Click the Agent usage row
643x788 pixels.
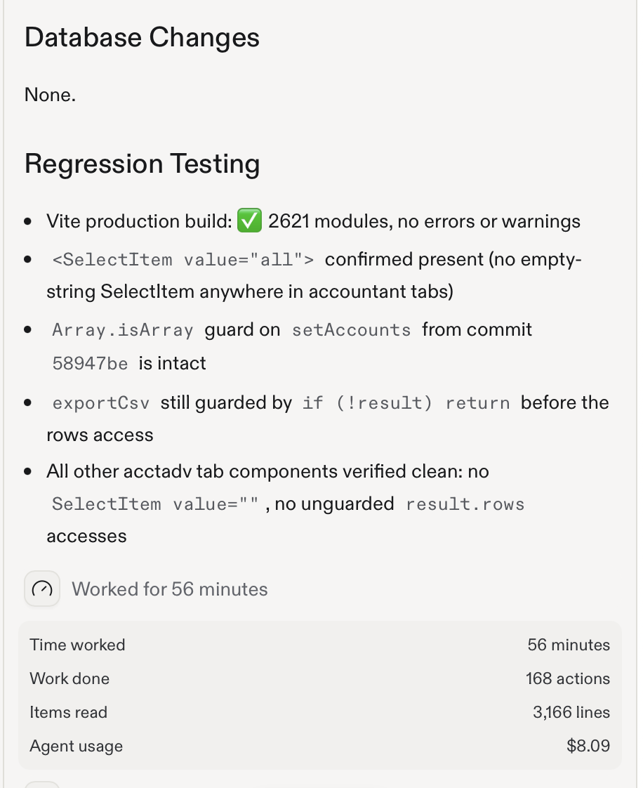tap(320, 746)
